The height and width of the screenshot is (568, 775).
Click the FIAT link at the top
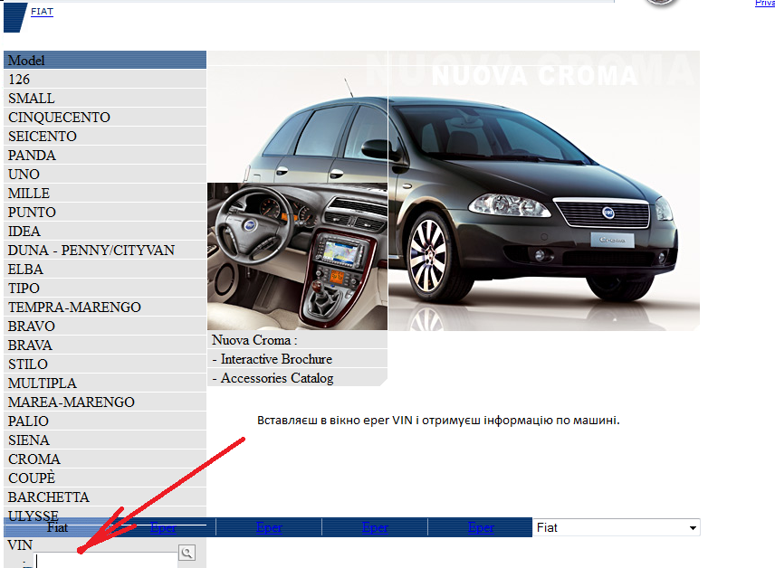(x=42, y=12)
